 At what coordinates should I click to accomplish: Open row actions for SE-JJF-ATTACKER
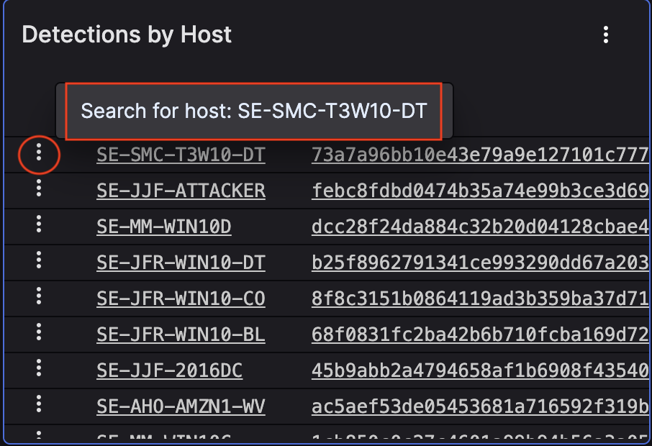point(38,190)
